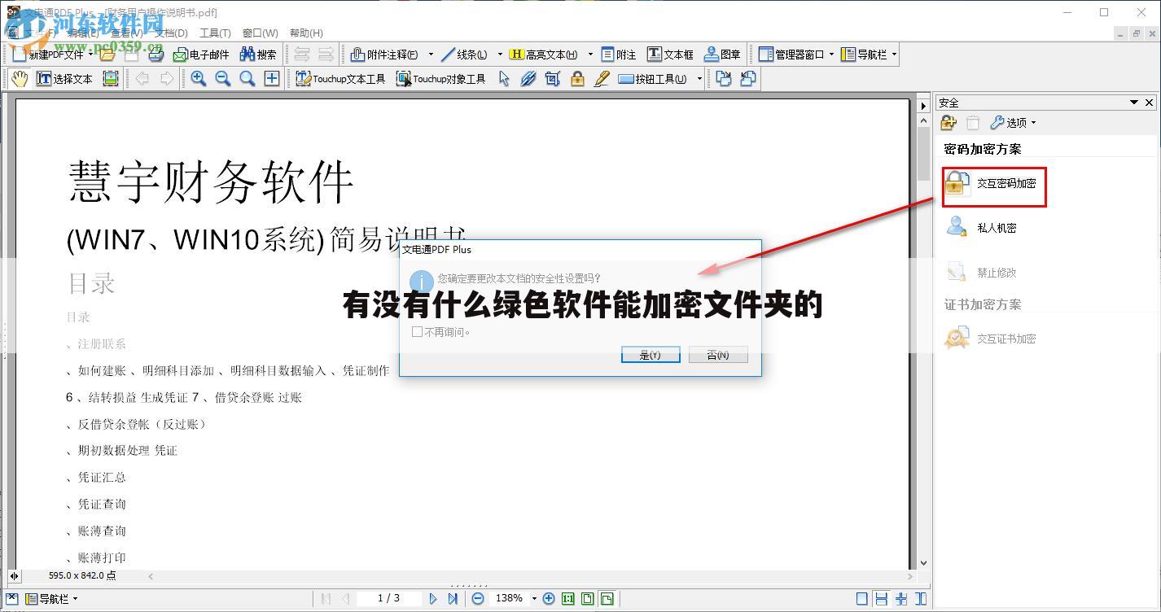Click Yes (是) in the confirmation dialog
The width and height of the screenshot is (1161, 612).
click(x=651, y=355)
